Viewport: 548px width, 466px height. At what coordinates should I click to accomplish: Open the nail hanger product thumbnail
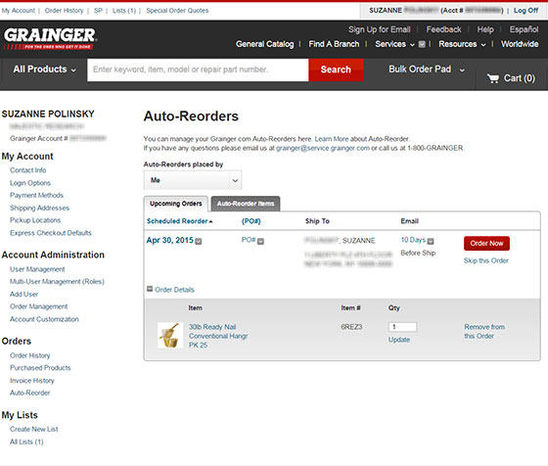[170, 335]
